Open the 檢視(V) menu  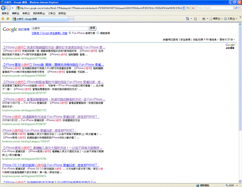pyautogui.click(x=26, y=13)
